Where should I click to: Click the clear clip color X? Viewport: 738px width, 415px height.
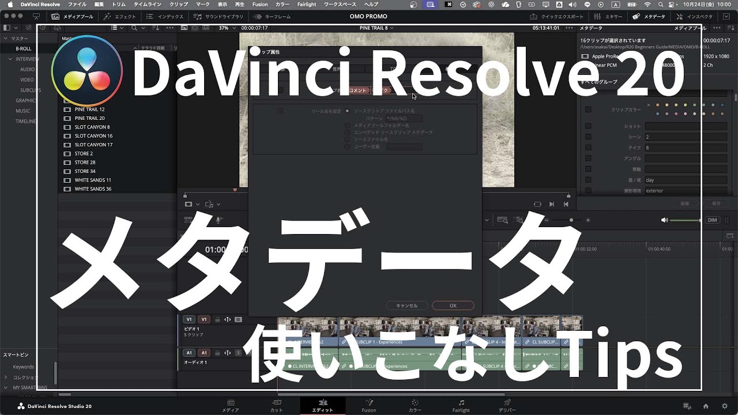tap(649, 105)
